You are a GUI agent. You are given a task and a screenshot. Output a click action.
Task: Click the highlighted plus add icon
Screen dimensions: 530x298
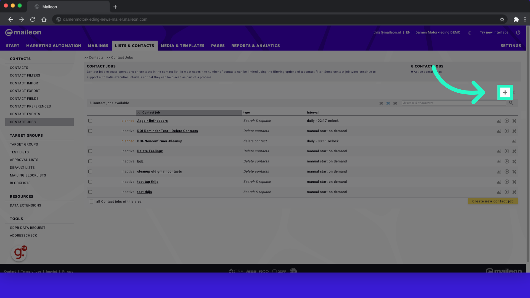(505, 92)
